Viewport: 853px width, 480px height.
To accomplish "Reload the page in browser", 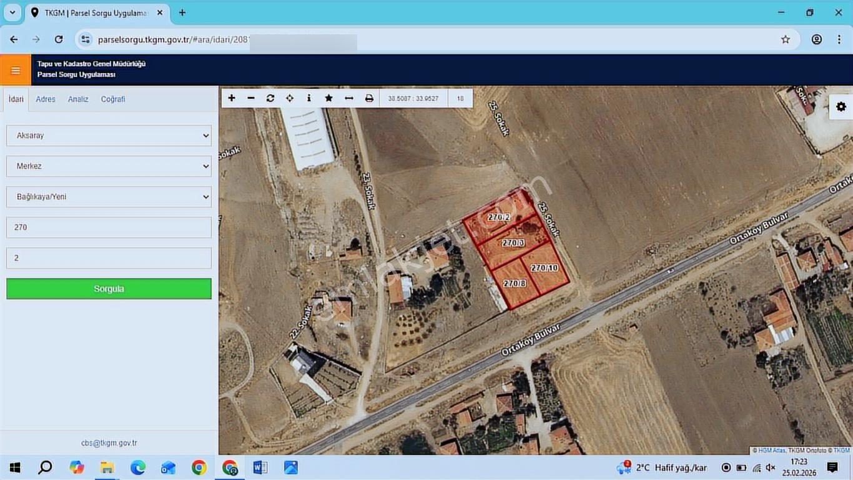I will tap(59, 39).
